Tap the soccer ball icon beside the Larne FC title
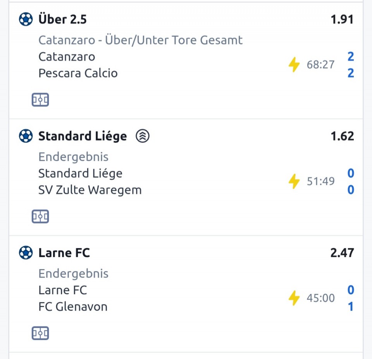 point(26,253)
